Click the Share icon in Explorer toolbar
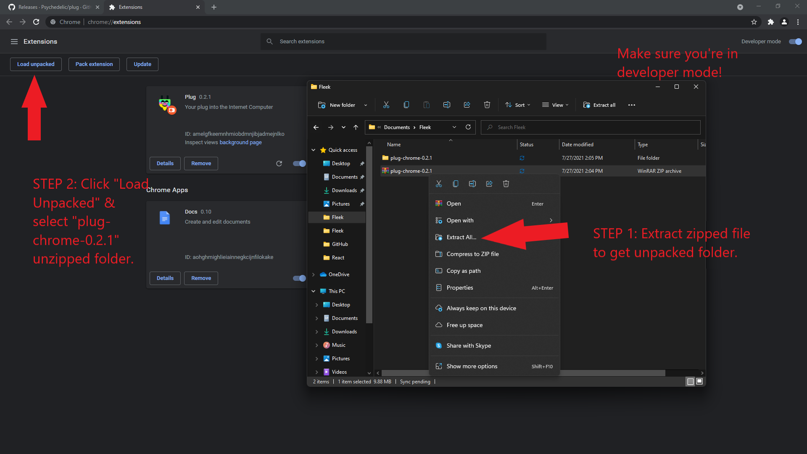Viewport: 807px width, 454px height. [467, 105]
